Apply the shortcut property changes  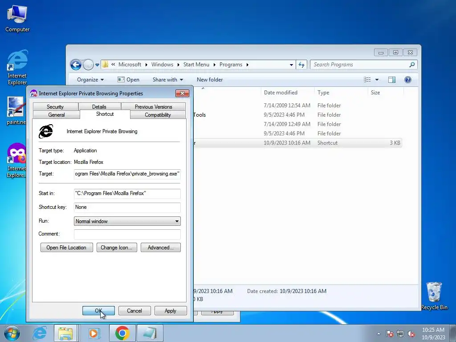pos(171,310)
